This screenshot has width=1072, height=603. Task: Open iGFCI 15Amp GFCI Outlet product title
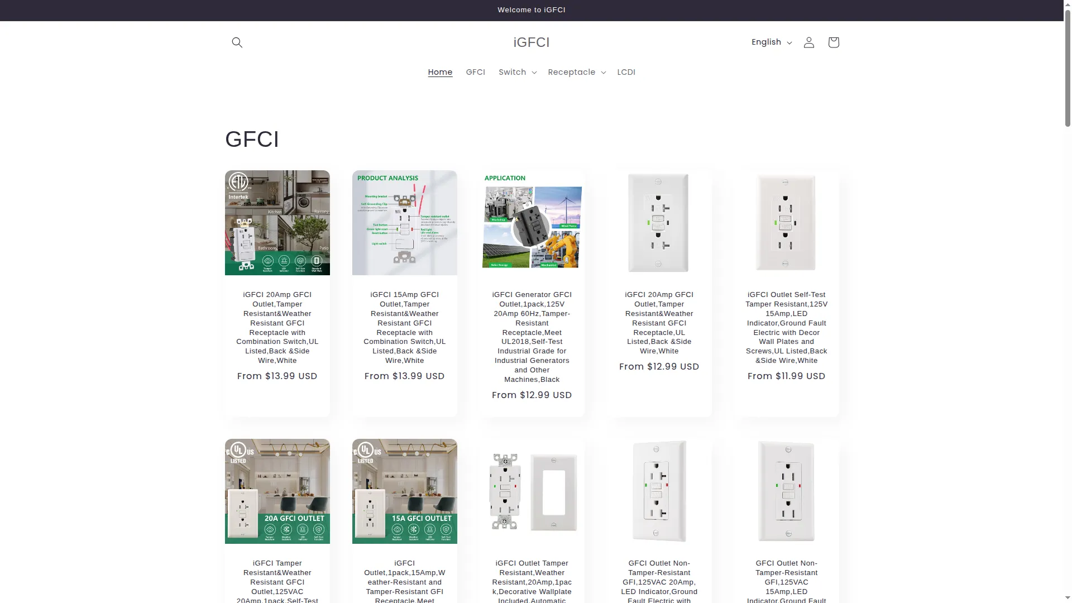pyautogui.click(x=404, y=328)
